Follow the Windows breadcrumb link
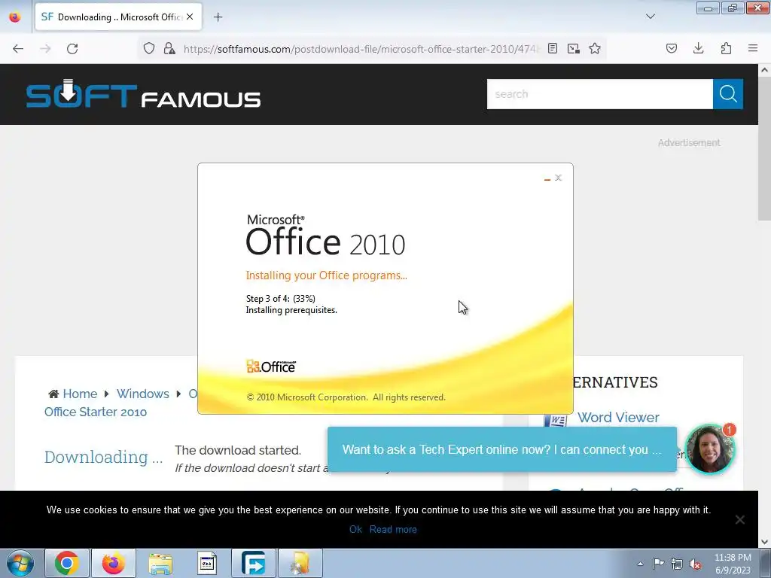This screenshot has width=771, height=578. 142,394
